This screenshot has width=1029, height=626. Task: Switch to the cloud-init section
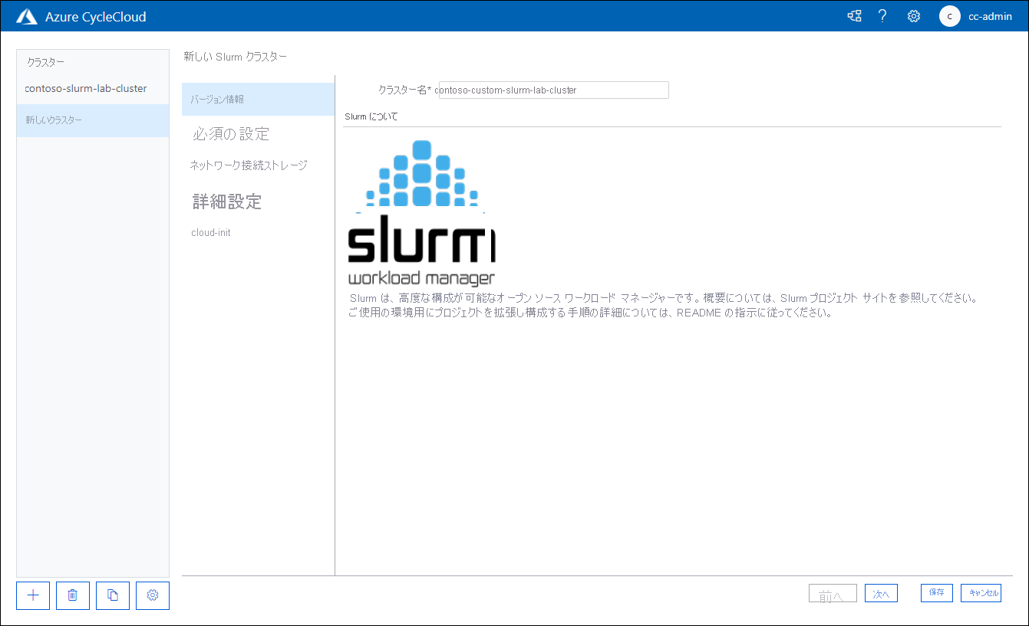(x=210, y=232)
